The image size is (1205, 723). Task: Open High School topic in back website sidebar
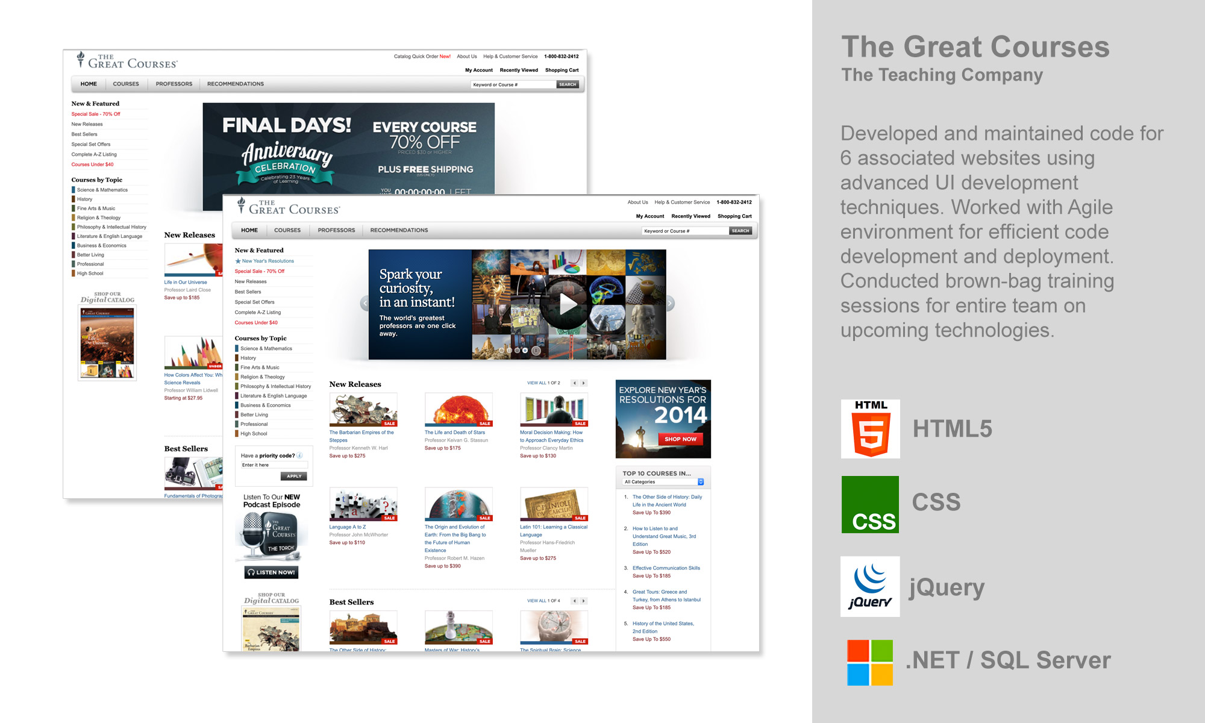90,274
